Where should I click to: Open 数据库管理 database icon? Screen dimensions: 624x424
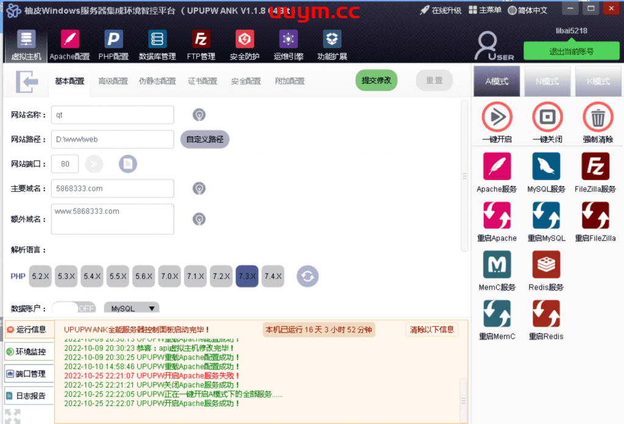pyautogui.click(x=157, y=40)
